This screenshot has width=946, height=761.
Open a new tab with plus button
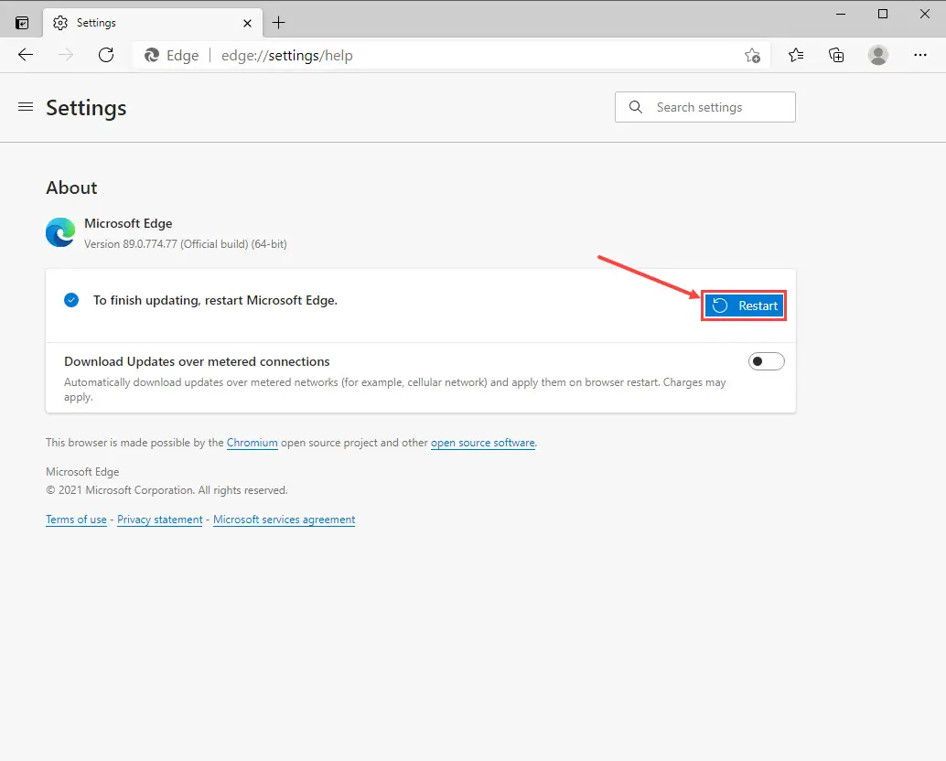click(x=278, y=23)
